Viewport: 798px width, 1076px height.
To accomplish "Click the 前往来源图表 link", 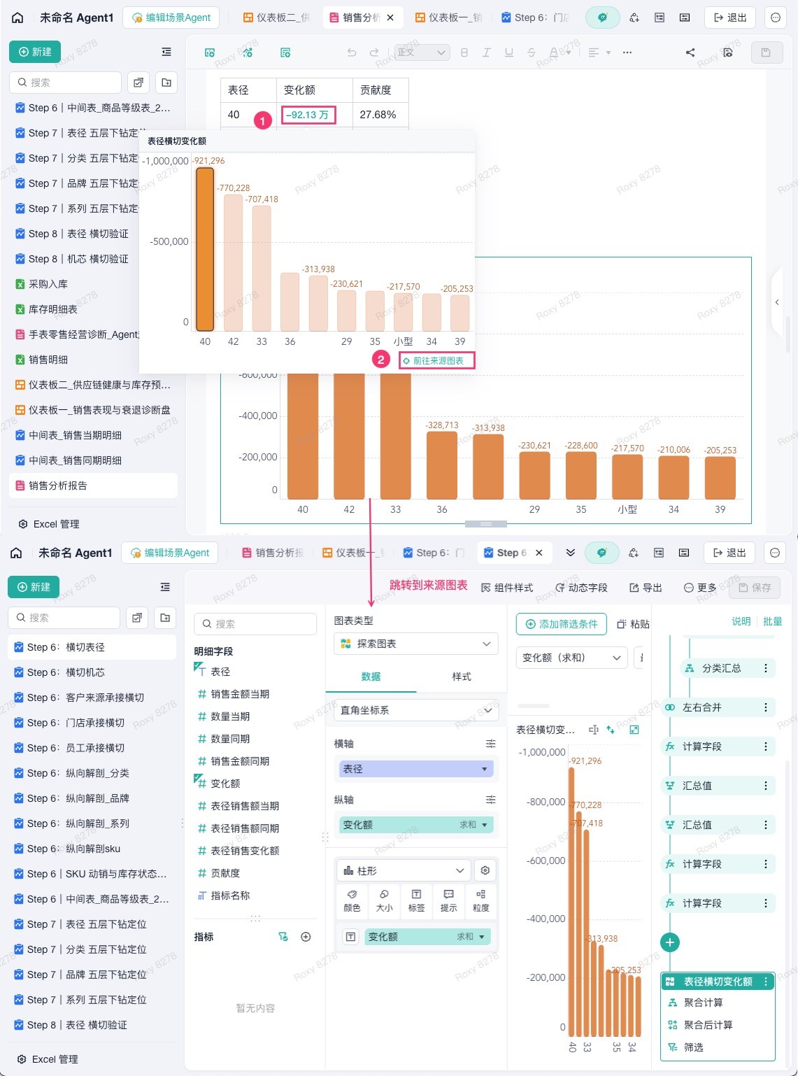I will (437, 360).
